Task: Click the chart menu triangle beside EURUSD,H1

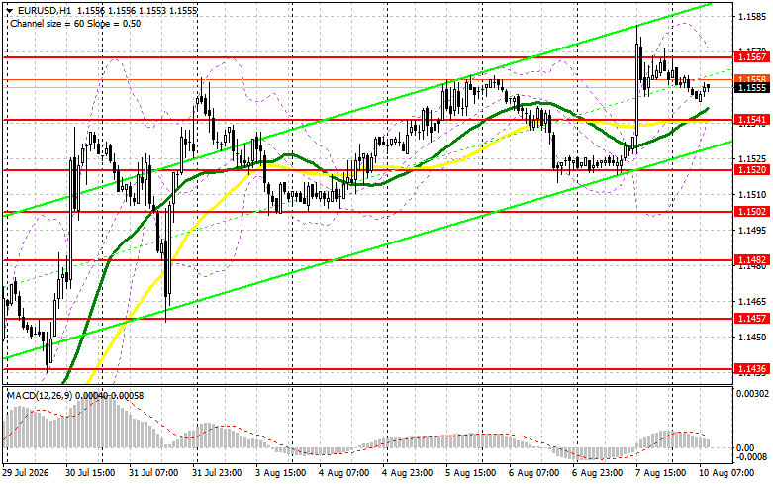Action: (x=10, y=10)
